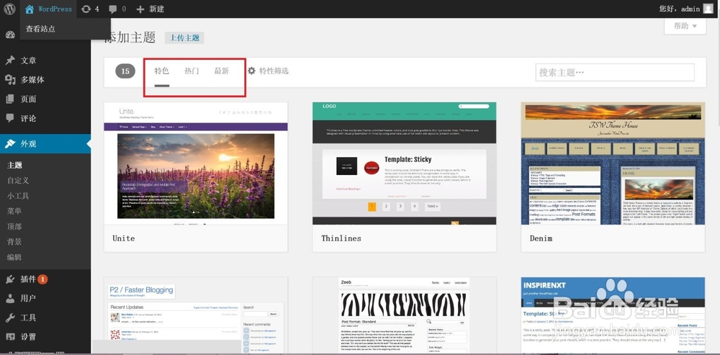Click the pushpin icon for 文章

(10, 60)
